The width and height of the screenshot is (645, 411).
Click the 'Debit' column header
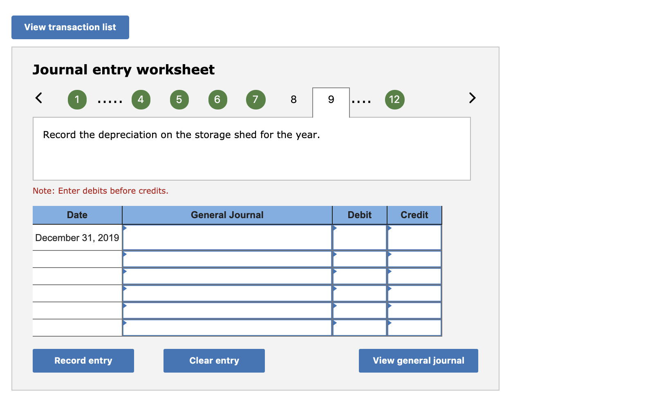coord(360,215)
